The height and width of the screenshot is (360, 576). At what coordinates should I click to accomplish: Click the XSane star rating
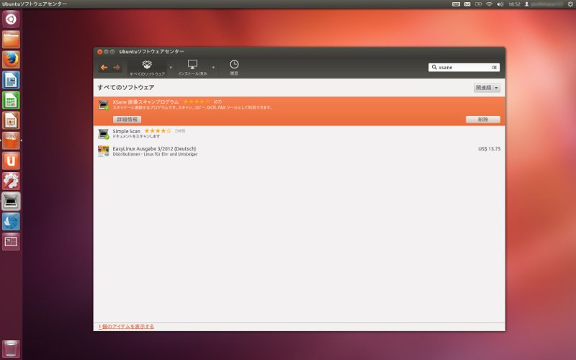coord(197,102)
